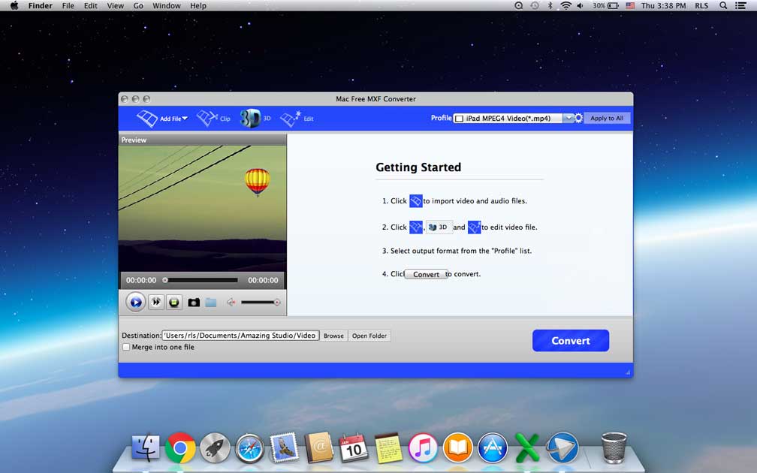757x473 pixels.
Task: Click the preview playback progress slider
Action: (x=201, y=280)
